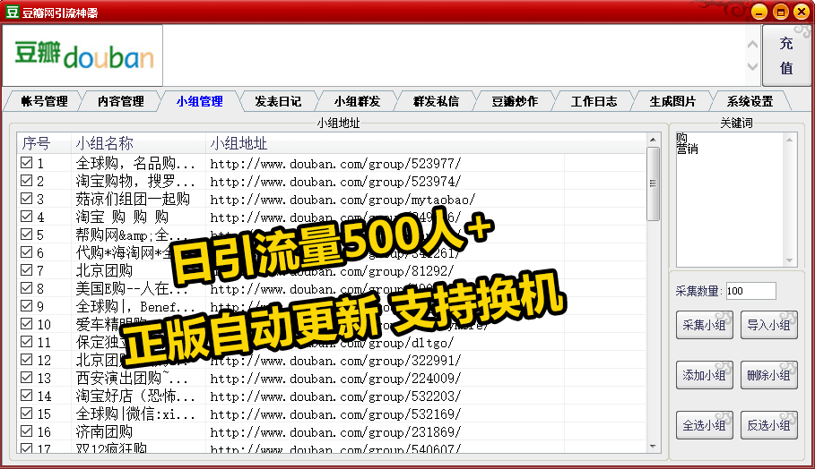The height and width of the screenshot is (469, 815).
Task: Toggle checkbox for row 16 济南团购
Action: pos(27,431)
